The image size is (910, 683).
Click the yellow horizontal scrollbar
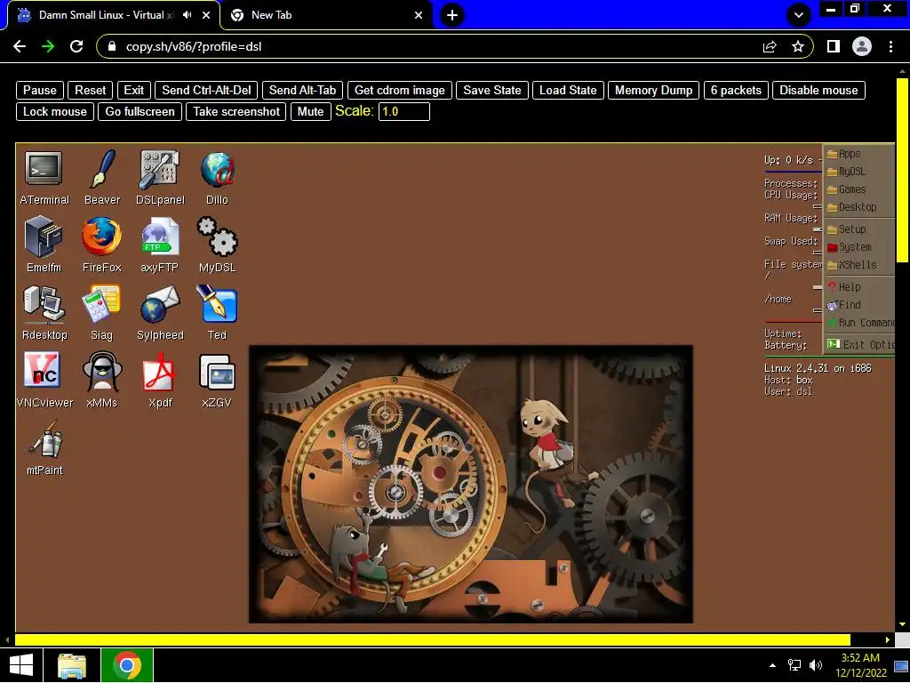coord(433,640)
